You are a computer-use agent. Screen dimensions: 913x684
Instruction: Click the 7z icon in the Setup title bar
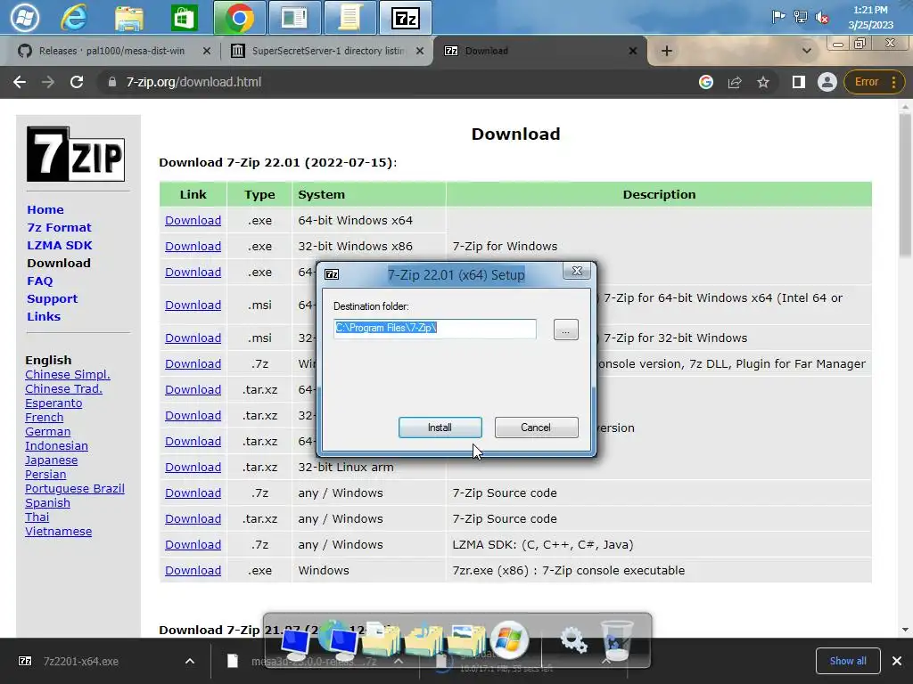[x=332, y=274]
